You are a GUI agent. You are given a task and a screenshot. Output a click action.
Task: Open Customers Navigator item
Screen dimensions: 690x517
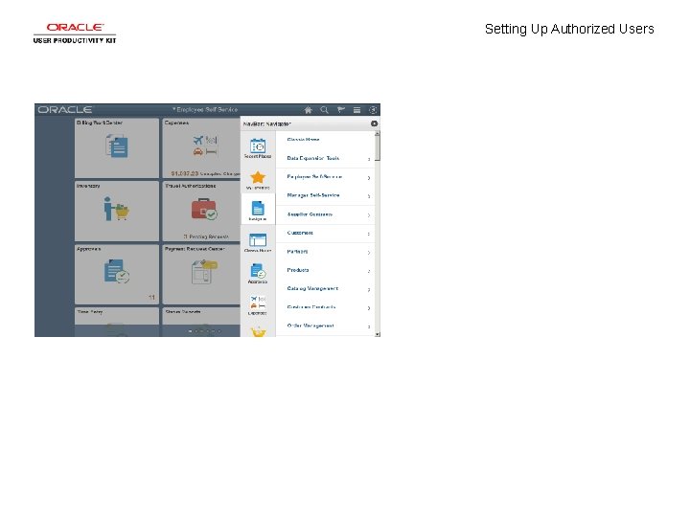click(x=325, y=234)
